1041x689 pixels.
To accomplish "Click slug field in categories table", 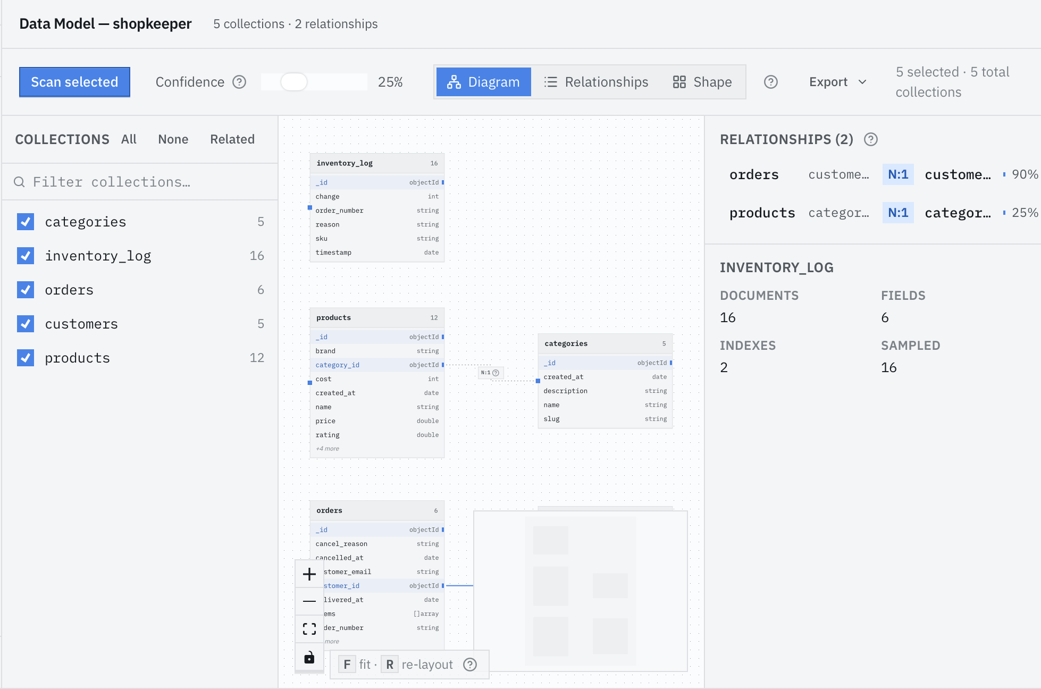I will coord(605,419).
